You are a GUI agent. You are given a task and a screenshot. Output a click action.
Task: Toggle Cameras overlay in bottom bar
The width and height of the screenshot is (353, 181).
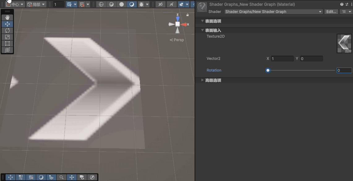click(82, 177)
